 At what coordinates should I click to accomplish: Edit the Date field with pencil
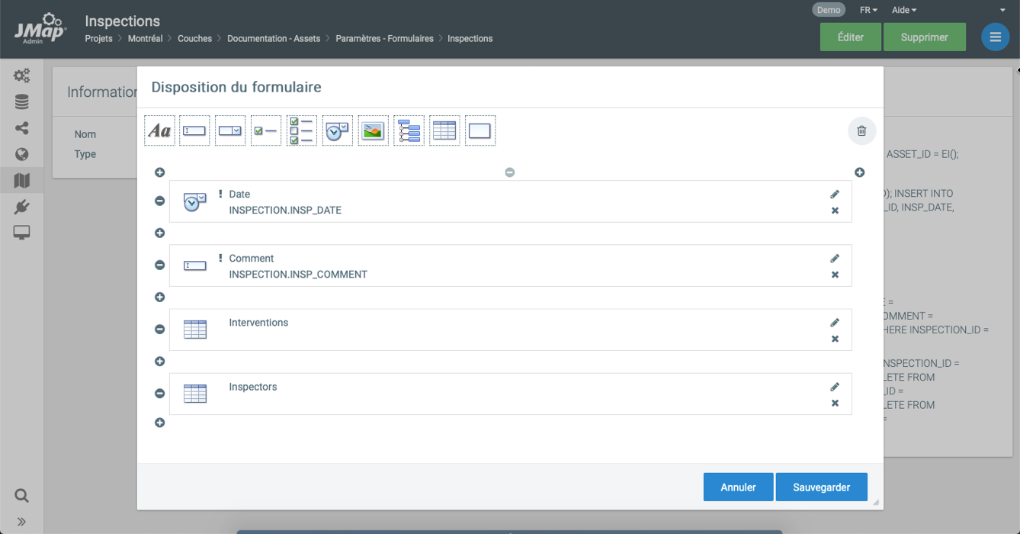point(835,195)
